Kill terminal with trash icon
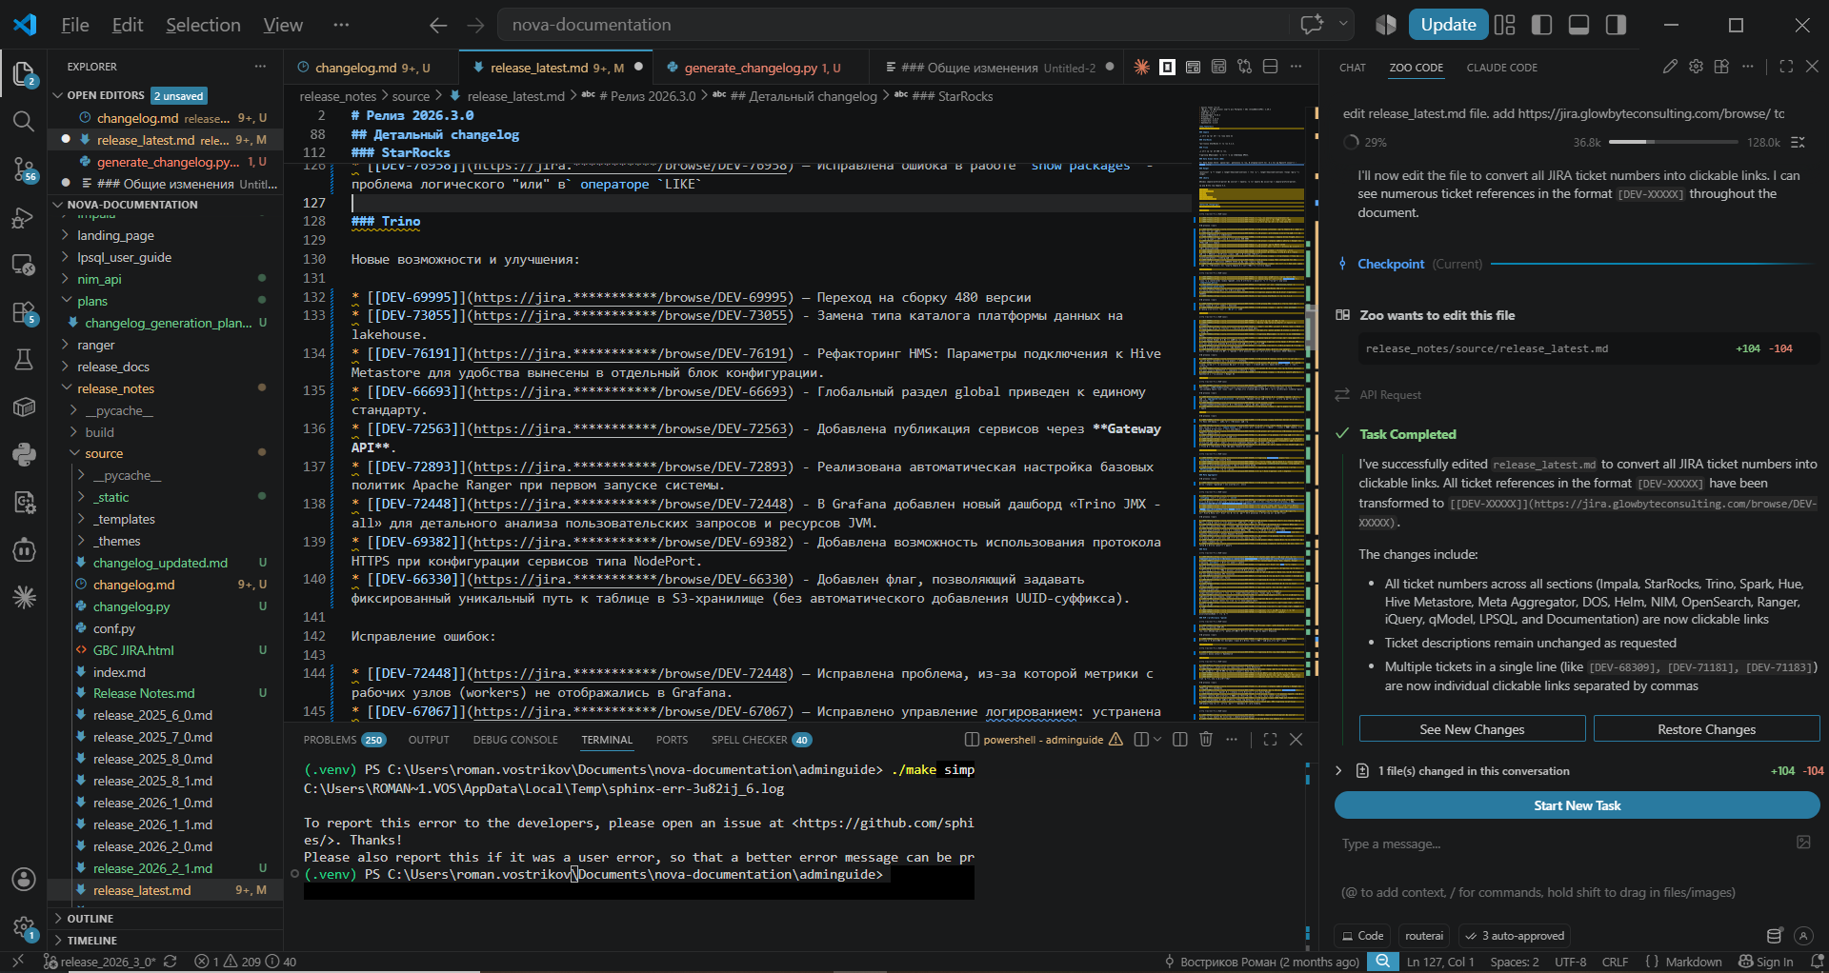The height and width of the screenshot is (973, 1829). coord(1206,739)
